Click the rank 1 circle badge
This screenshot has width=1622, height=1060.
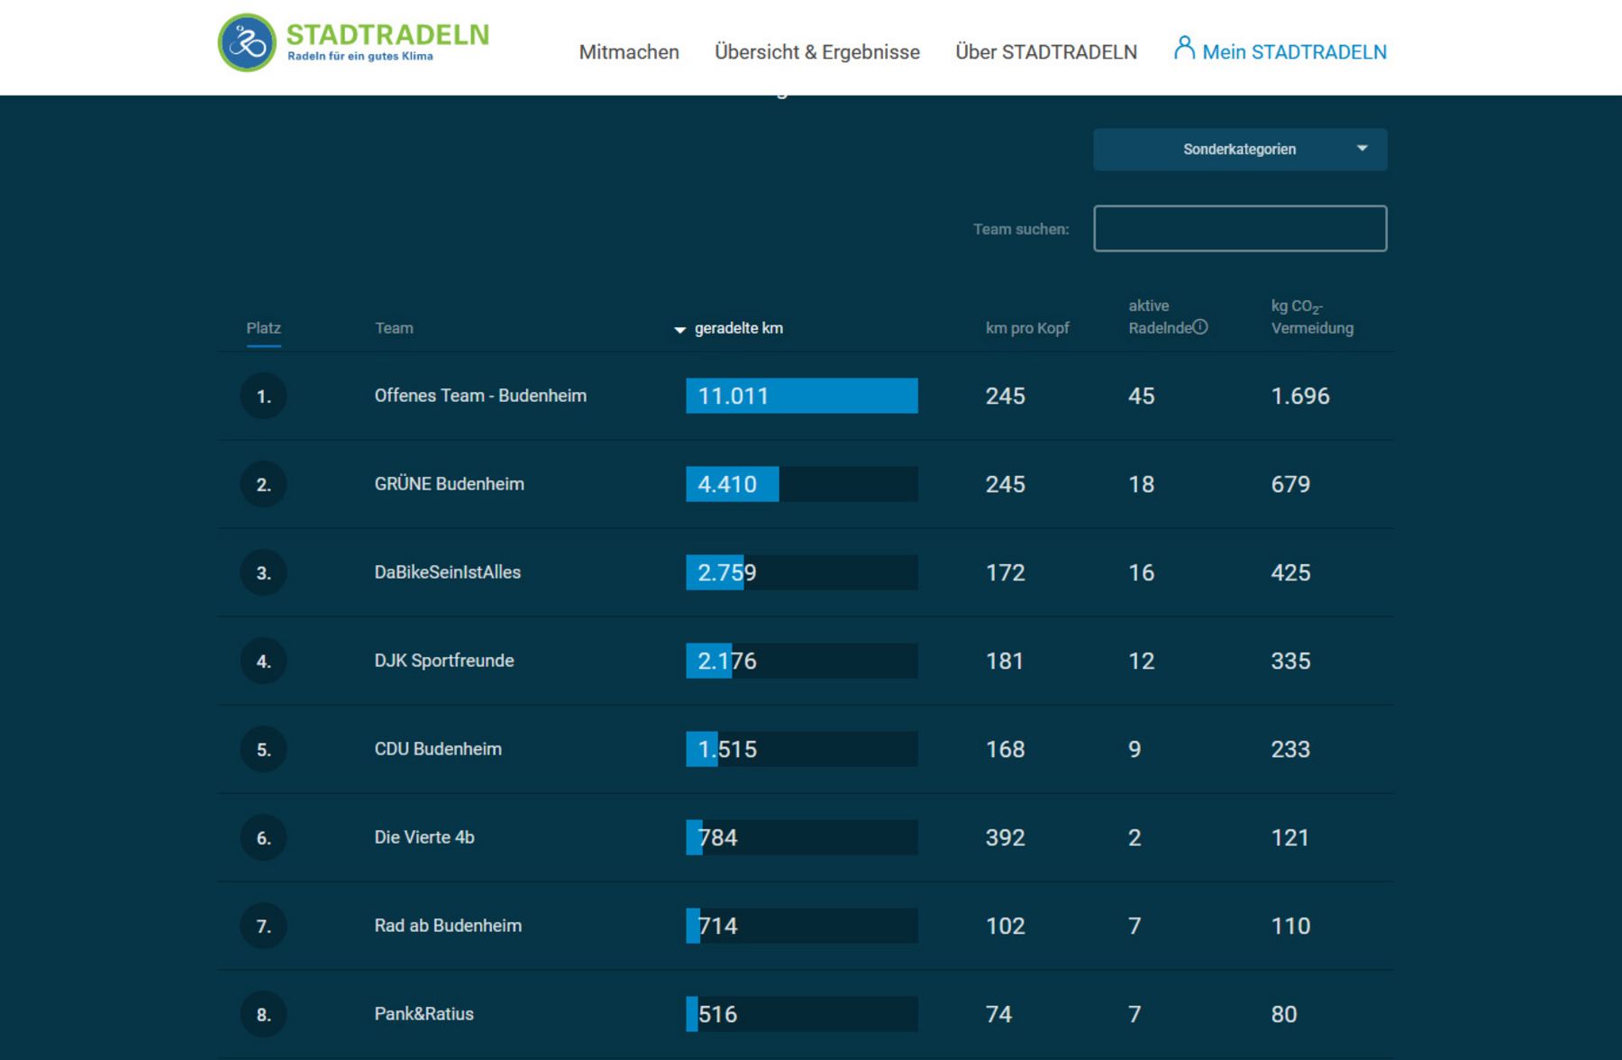coord(263,396)
